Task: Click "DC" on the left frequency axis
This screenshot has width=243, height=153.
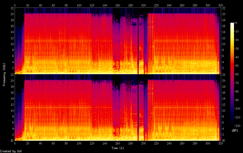Action: (x=12, y=141)
